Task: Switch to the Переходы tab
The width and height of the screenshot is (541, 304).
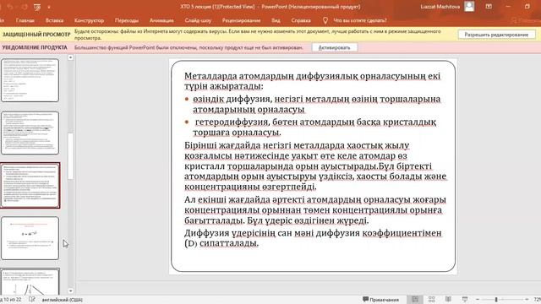Action: coord(127,20)
